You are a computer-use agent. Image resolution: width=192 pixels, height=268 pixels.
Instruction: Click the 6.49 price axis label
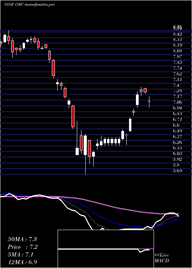177,131
